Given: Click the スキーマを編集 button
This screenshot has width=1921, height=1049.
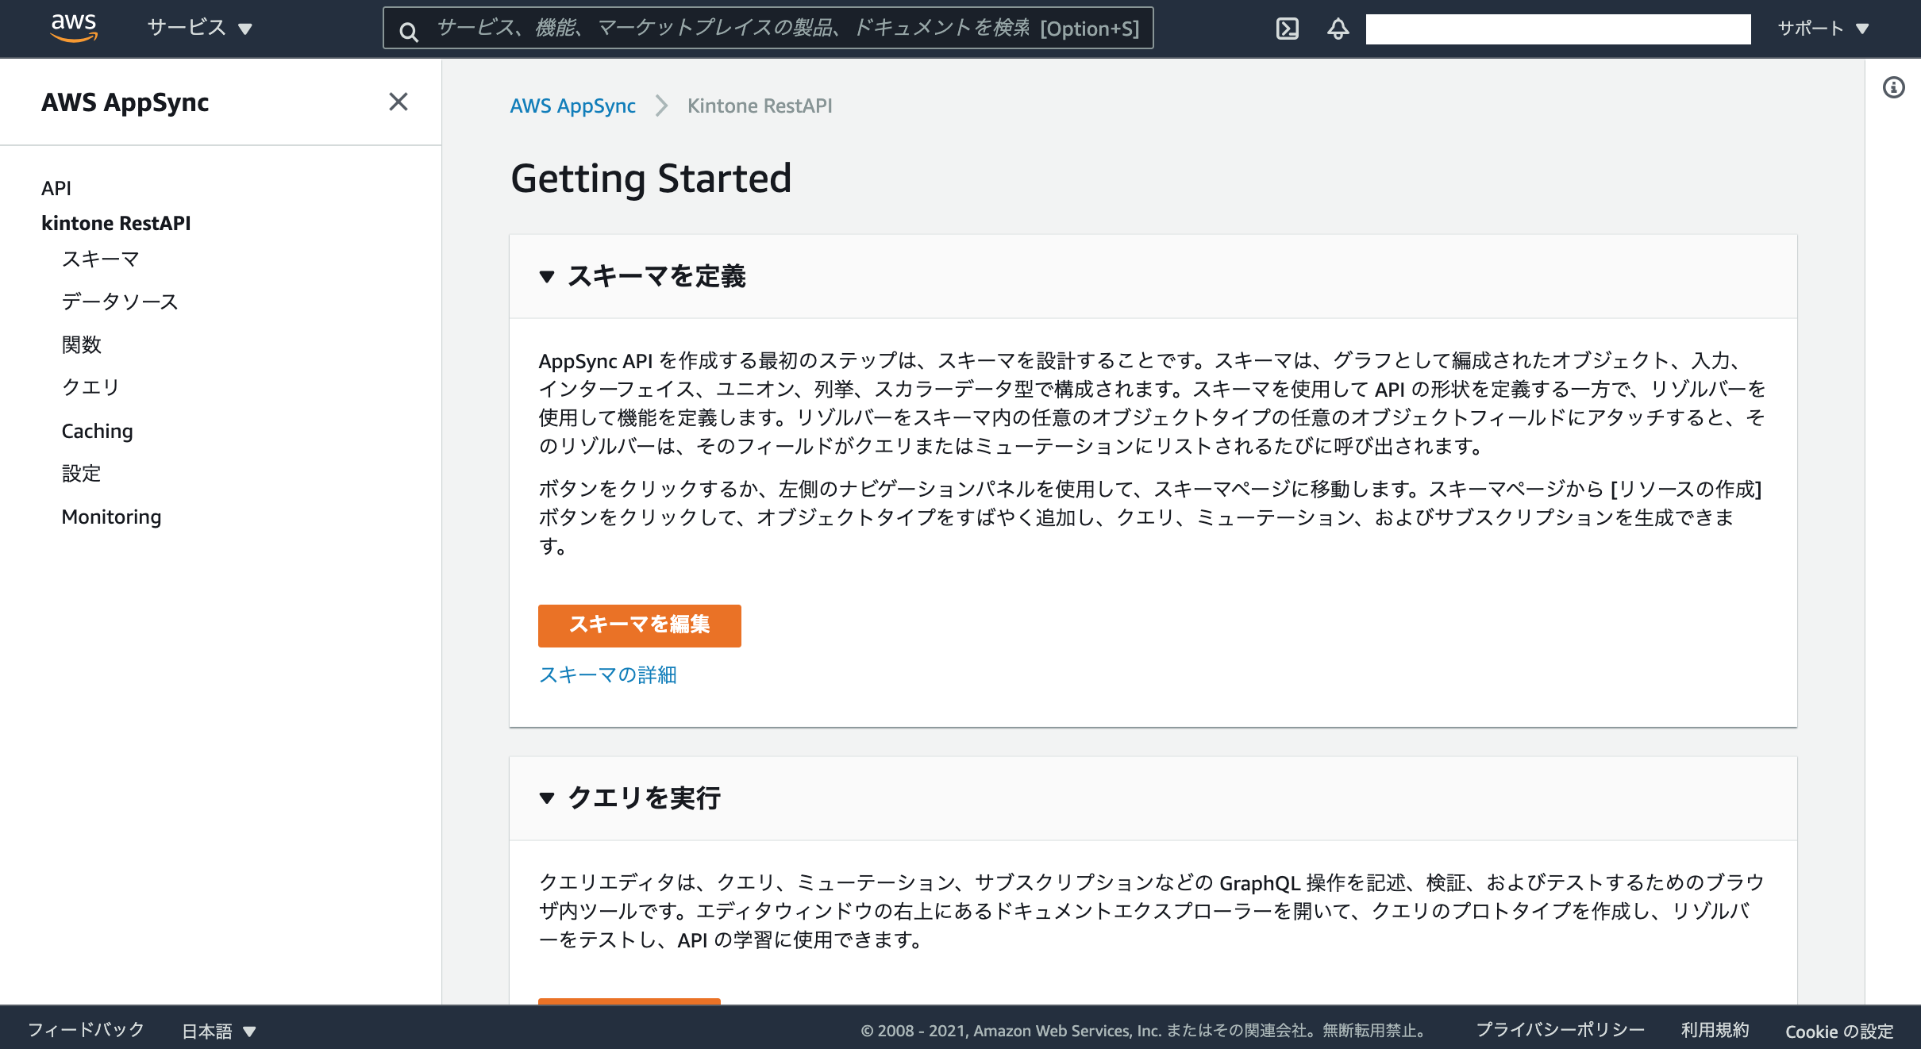Looking at the screenshot, I should (x=639, y=625).
